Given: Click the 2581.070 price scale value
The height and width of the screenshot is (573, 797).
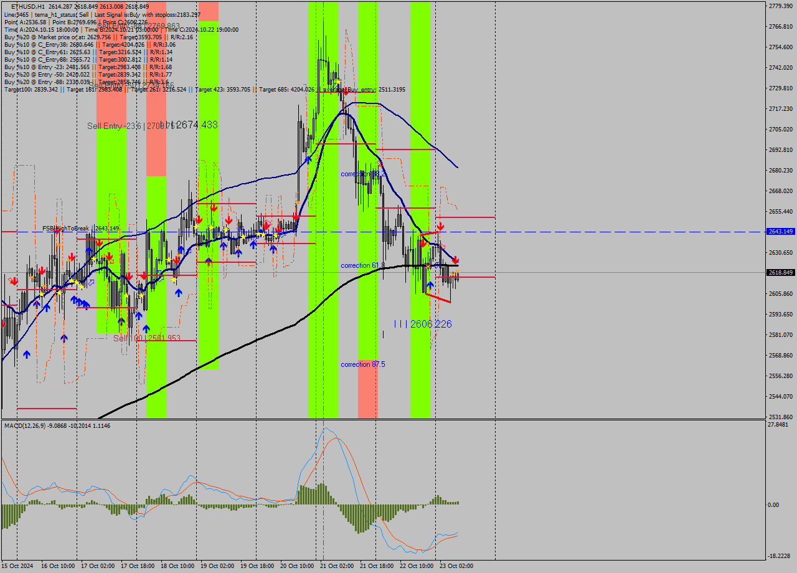Looking at the screenshot, I should tap(781, 334).
